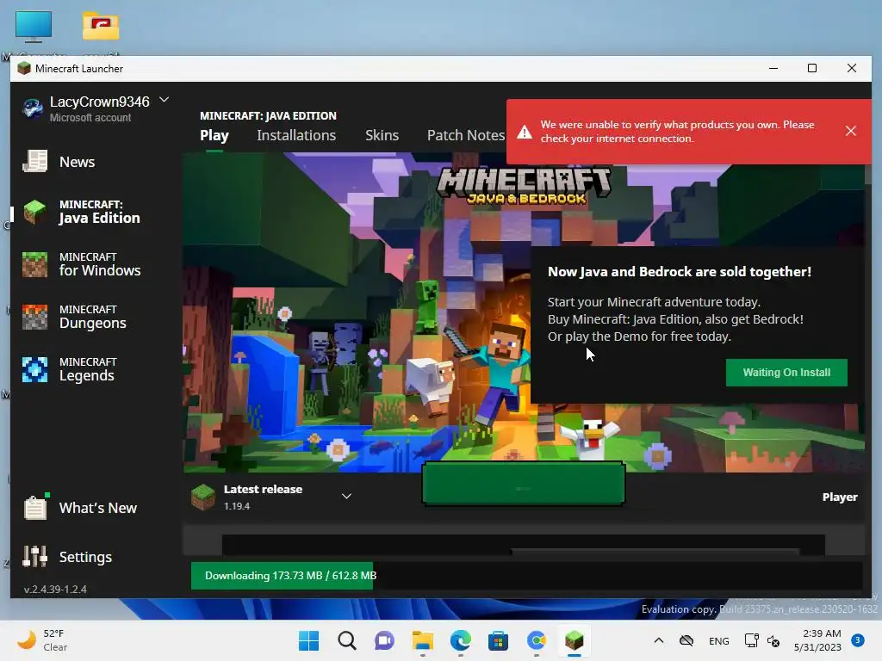This screenshot has width=882, height=661.
Task: Click the download progress bar
Action: (526, 576)
